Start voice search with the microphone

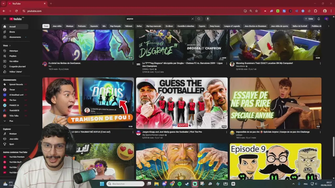point(208,19)
